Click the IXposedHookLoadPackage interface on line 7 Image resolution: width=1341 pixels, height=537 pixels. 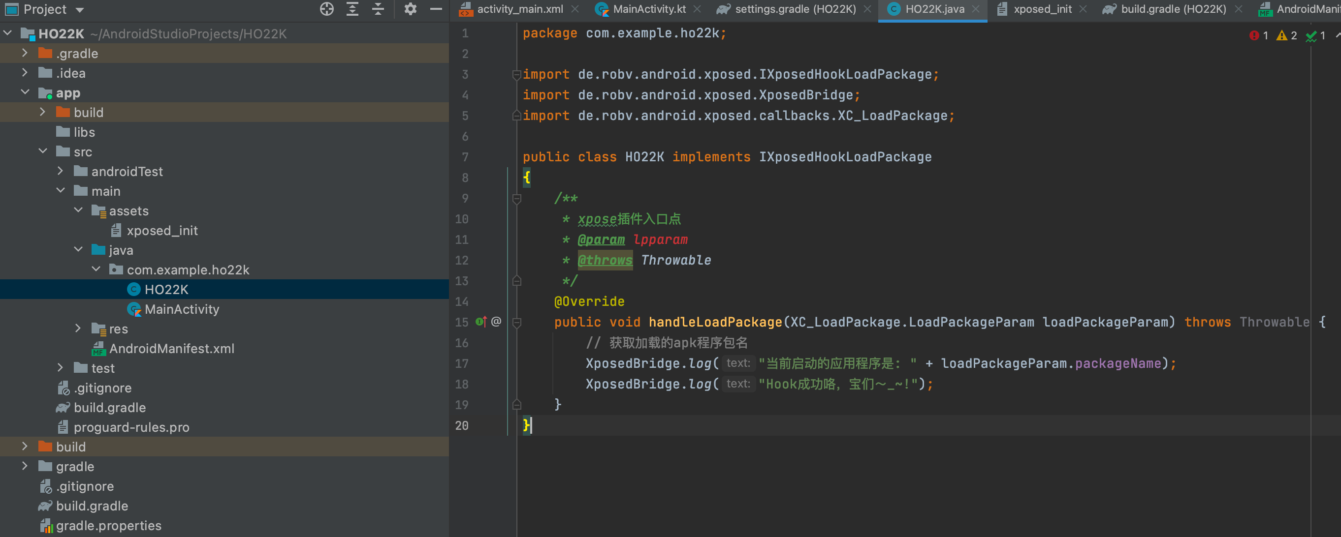click(x=845, y=157)
